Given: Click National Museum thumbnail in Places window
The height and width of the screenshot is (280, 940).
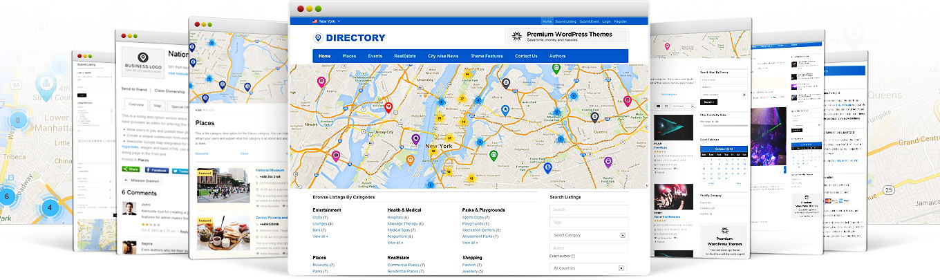Looking at the screenshot, I should 223,185.
